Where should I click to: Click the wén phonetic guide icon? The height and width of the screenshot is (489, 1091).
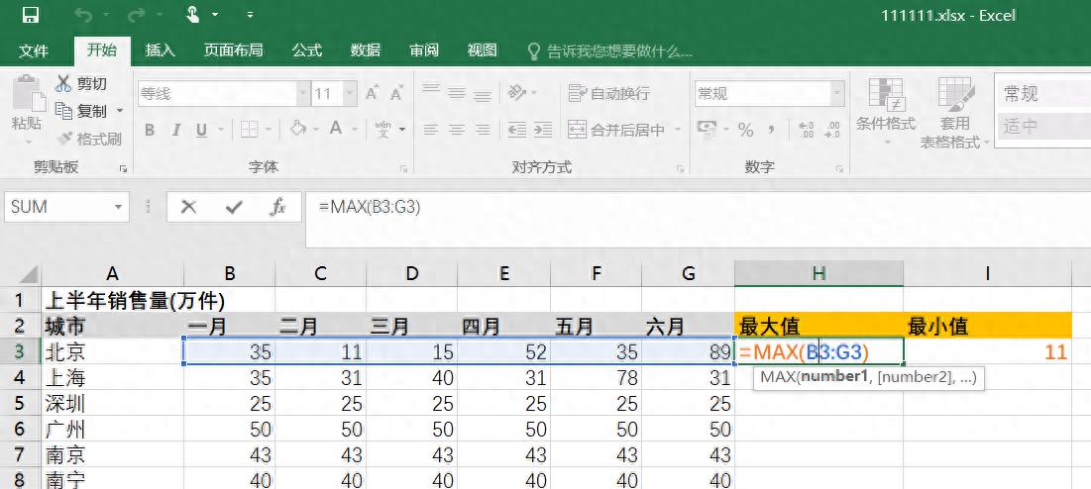[x=383, y=130]
